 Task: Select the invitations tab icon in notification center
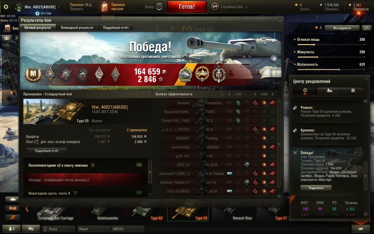(329, 90)
